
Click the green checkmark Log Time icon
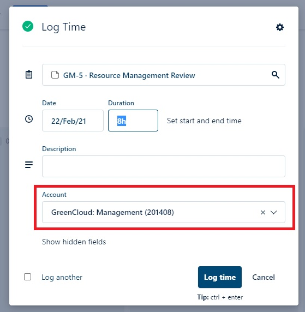pyautogui.click(x=28, y=26)
